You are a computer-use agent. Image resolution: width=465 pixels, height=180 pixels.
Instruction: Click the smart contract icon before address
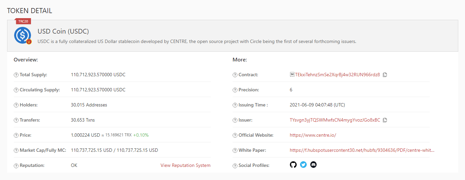(x=292, y=75)
